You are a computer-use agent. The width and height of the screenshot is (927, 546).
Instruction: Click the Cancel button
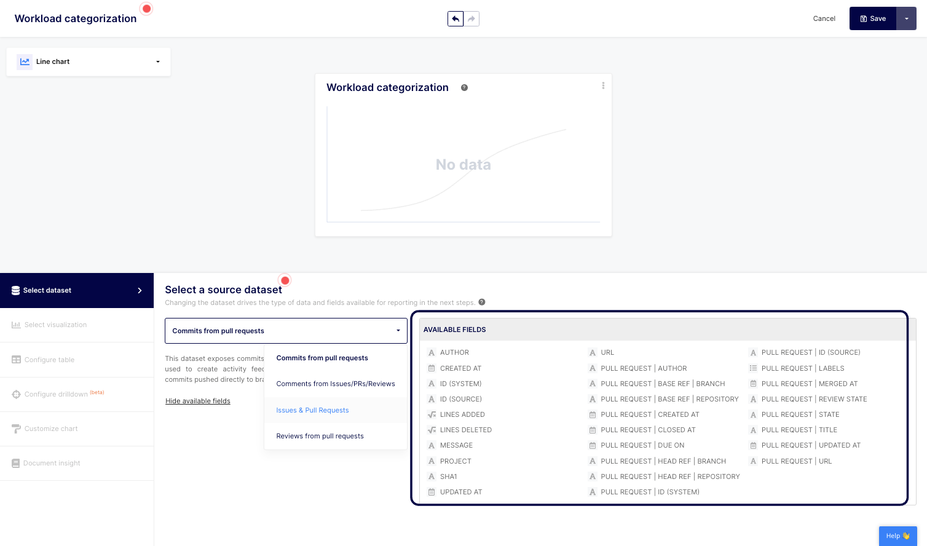click(x=824, y=19)
